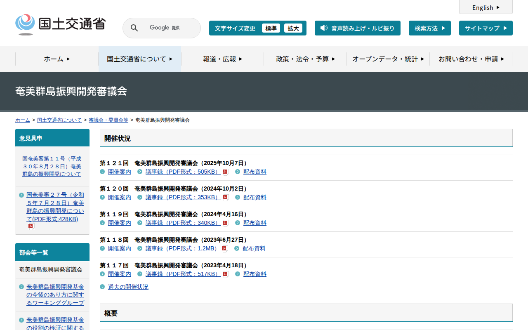Image resolution: width=528 pixels, height=330 pixels.
Task: Open the サイトマップ button
Action: [x=486, y=28]
